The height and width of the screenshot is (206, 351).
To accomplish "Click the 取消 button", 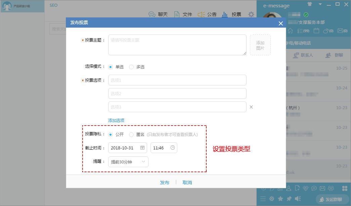I will tap(187, 183).
